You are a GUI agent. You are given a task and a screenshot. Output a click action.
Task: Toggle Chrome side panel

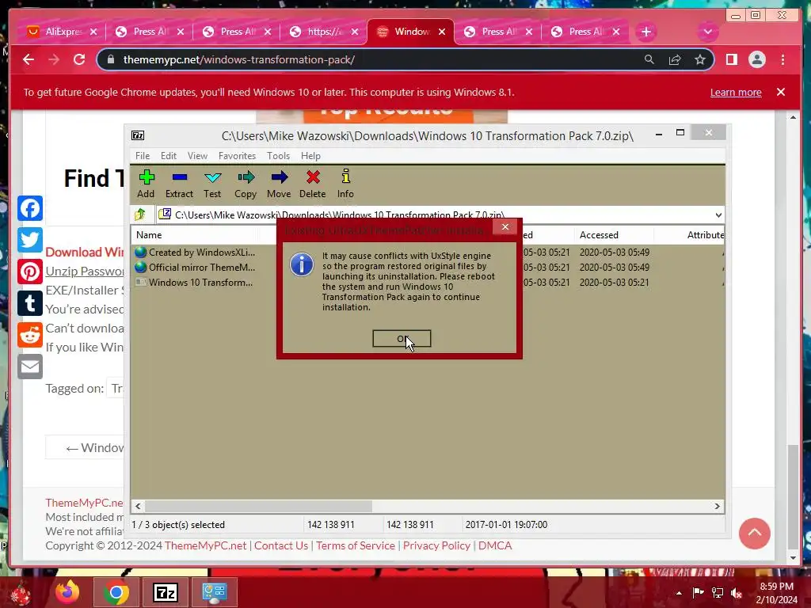click(731, 59)
